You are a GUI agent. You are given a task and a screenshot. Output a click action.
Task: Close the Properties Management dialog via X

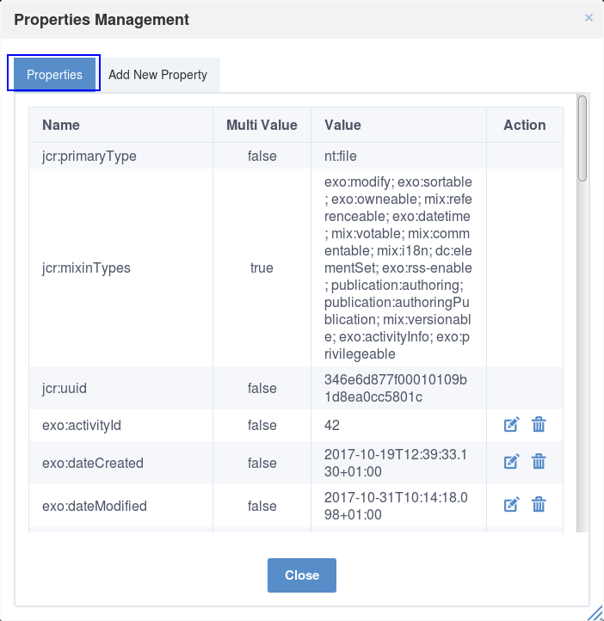point(589,18)
